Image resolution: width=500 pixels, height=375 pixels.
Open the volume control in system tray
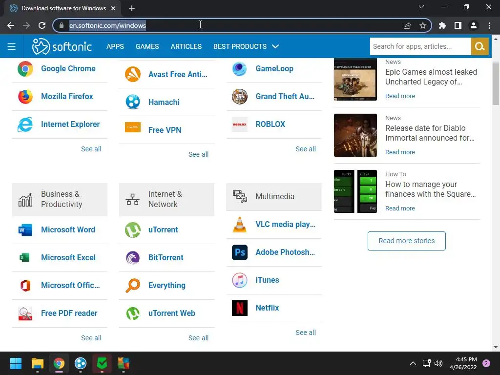click(438, 363)
